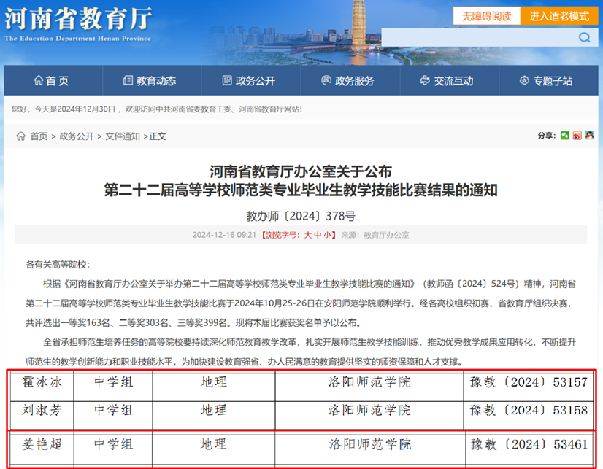Image resolution: width=603 pixels, height=469 pixels.
Task: Open the 政务服务 navigation menu
Action: coord(347,81)
